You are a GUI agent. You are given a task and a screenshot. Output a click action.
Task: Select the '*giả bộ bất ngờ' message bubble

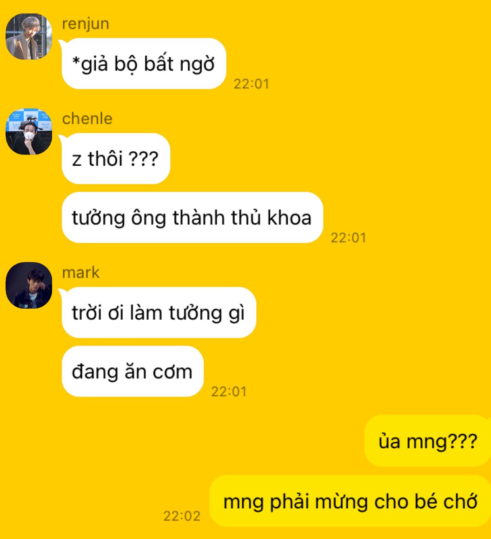[x=144, y=64]
